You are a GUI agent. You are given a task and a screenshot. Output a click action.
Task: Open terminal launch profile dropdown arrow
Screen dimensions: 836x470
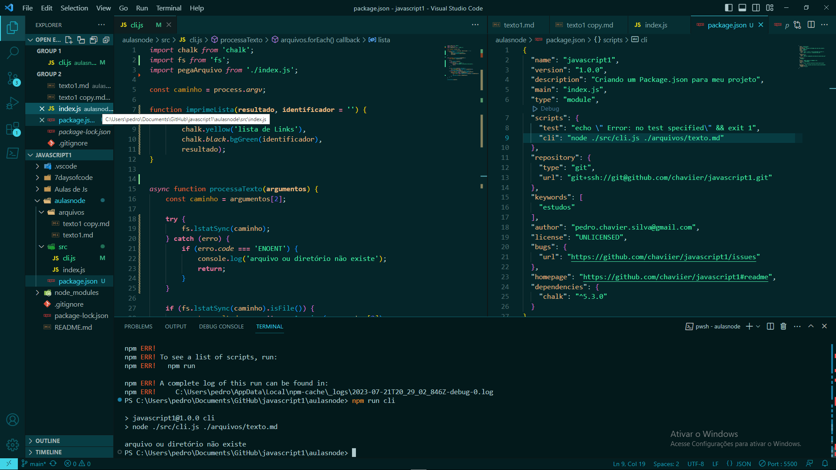758,326
